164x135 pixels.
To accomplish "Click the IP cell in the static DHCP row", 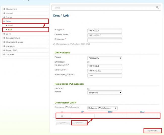I will [x=83, y=116].
